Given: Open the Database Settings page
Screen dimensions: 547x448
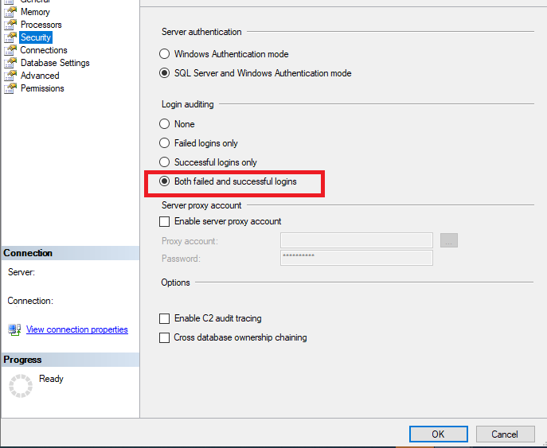Looking at the screenshot, I should click(55, 63).
